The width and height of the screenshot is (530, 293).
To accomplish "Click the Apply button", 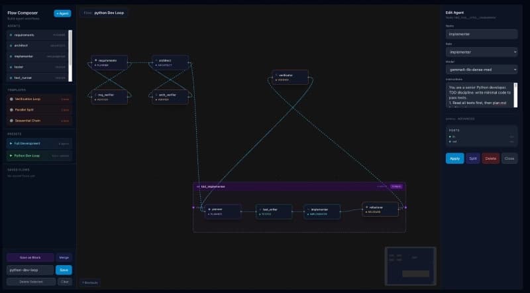I will [454, 158].
